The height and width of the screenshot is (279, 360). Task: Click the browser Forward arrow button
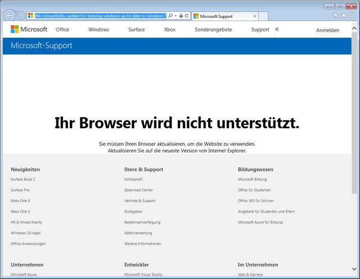tap(21, 15)
